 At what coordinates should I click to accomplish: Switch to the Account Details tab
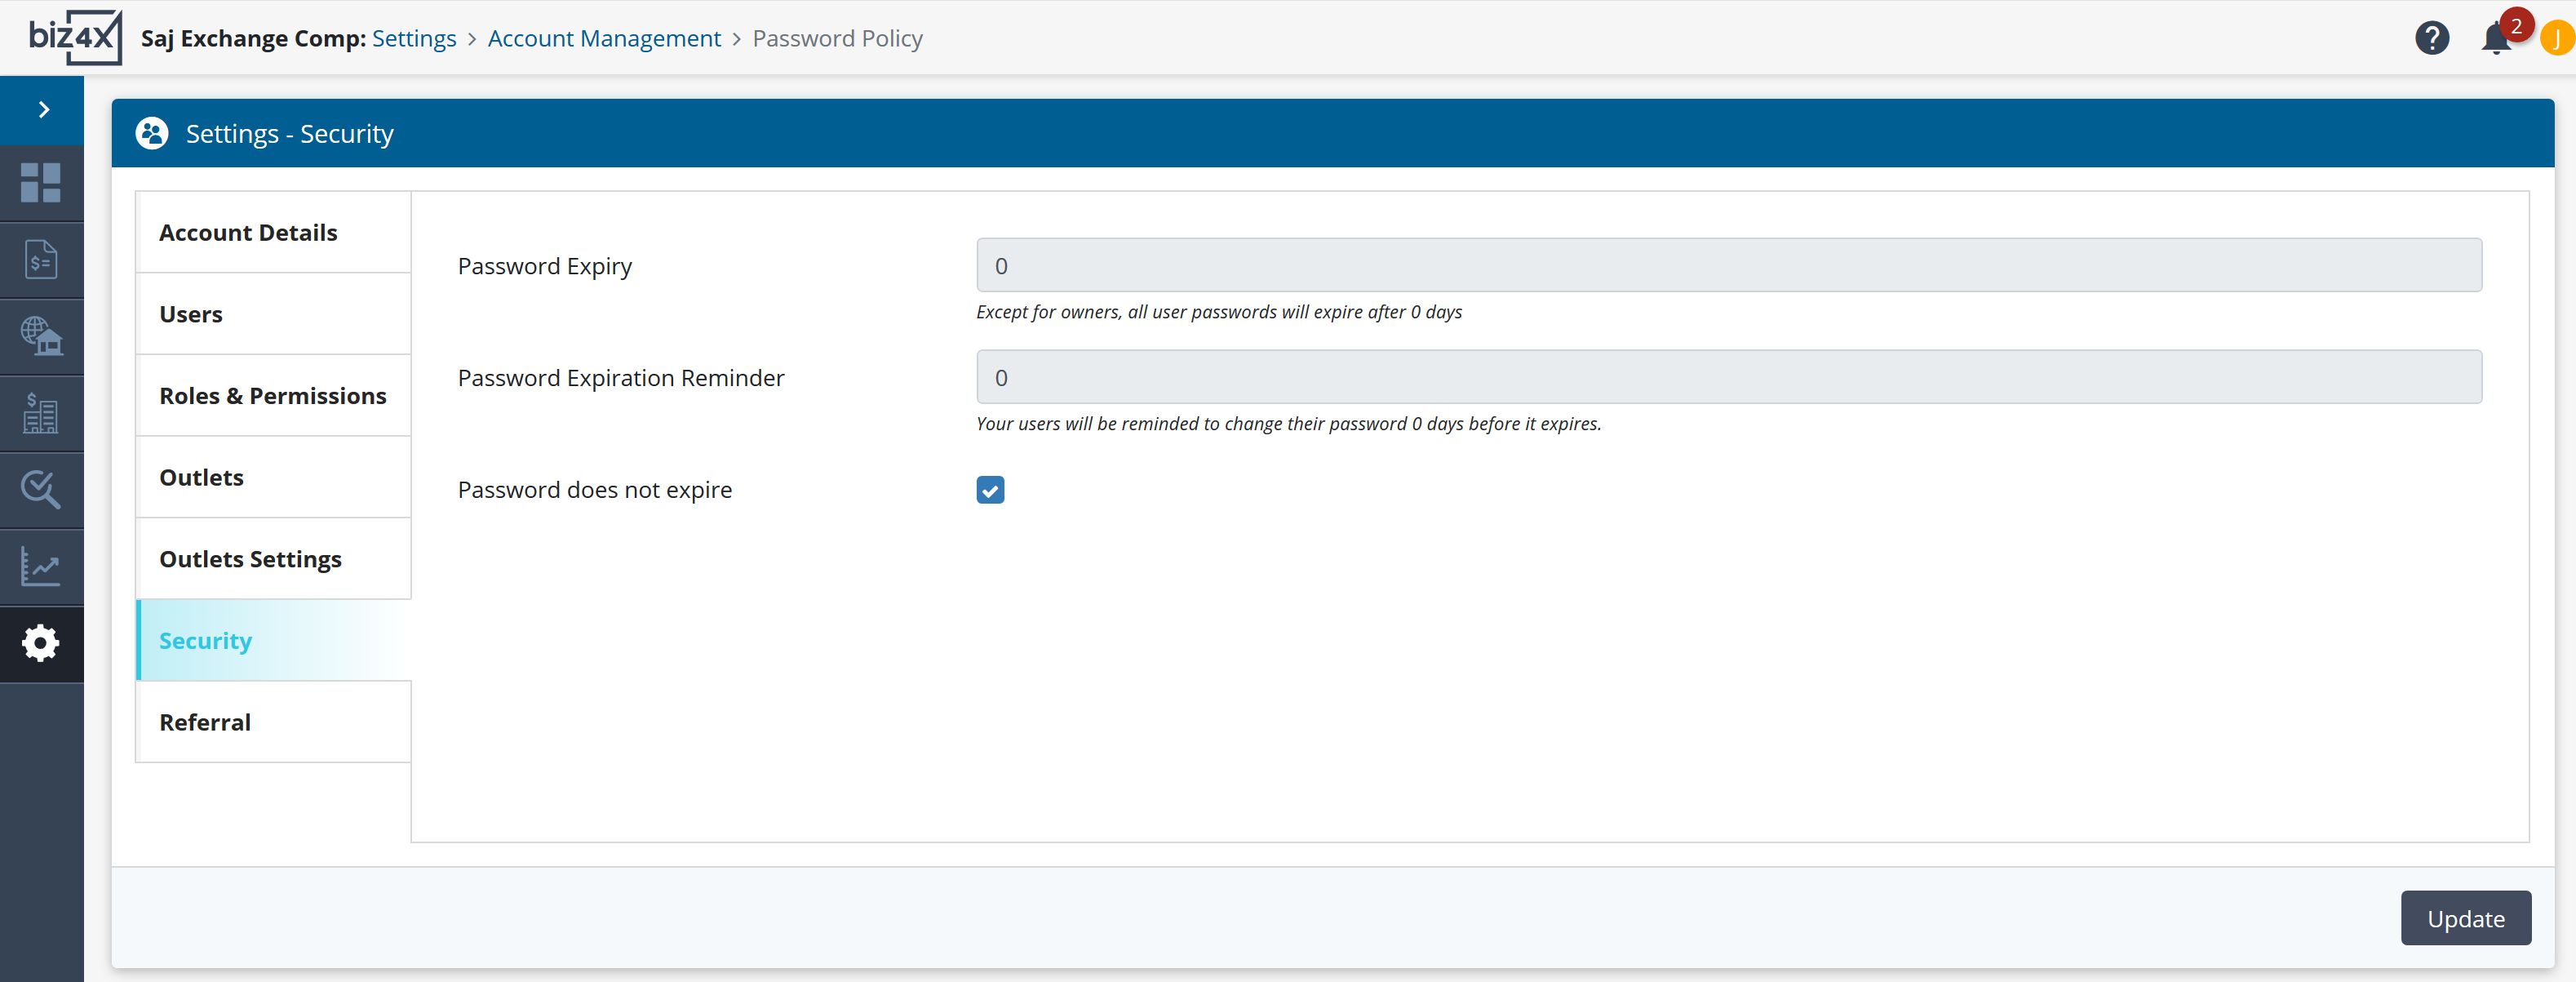(273, 232)
